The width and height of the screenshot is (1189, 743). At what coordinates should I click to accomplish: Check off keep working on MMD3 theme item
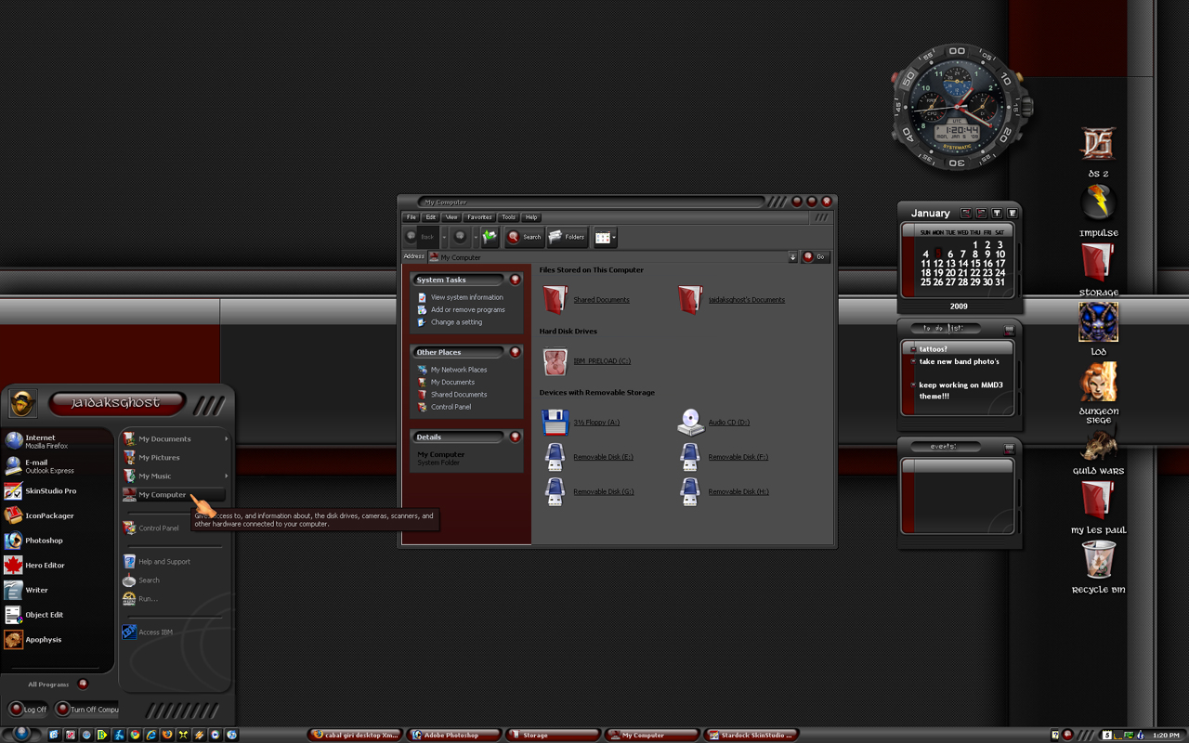coord(913,385)
